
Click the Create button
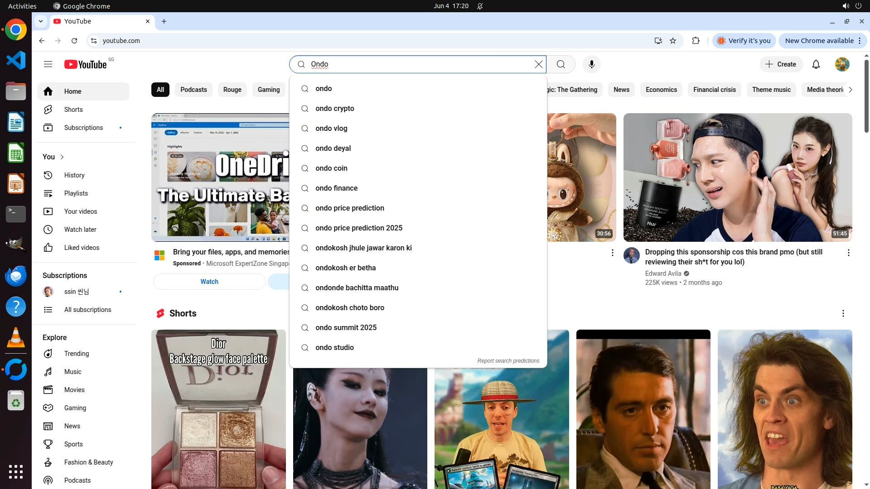click(x=781, y=64)
